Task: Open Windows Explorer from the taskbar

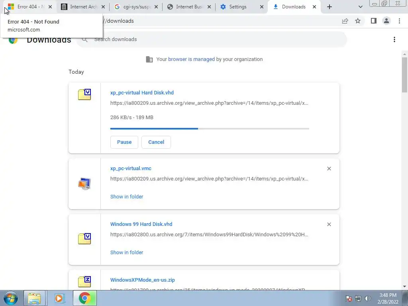Action: [35, 298]
